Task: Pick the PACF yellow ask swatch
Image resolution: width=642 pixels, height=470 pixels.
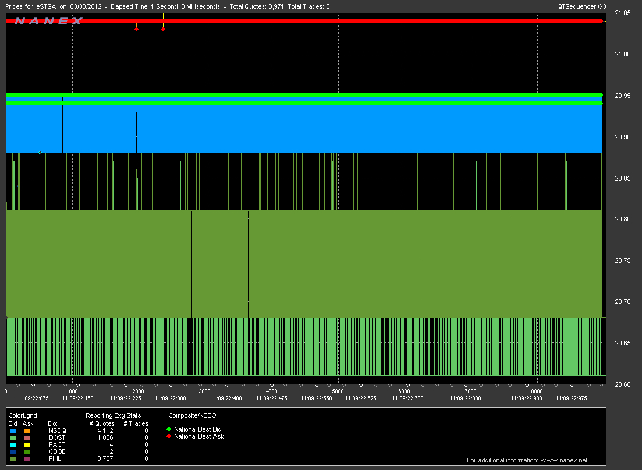Action: [x=26, y=444]
